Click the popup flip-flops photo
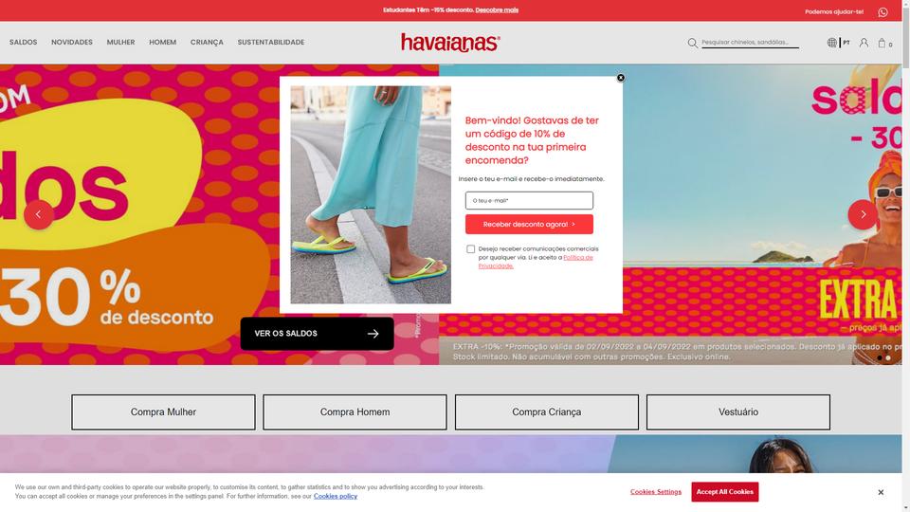 tap(371, 195)
